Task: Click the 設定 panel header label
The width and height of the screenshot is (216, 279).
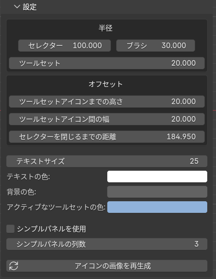Action: tap(30, 7)
